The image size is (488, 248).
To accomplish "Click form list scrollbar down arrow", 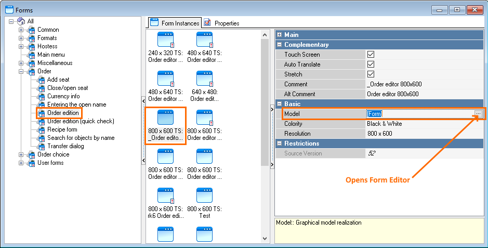I will [265, 238].
